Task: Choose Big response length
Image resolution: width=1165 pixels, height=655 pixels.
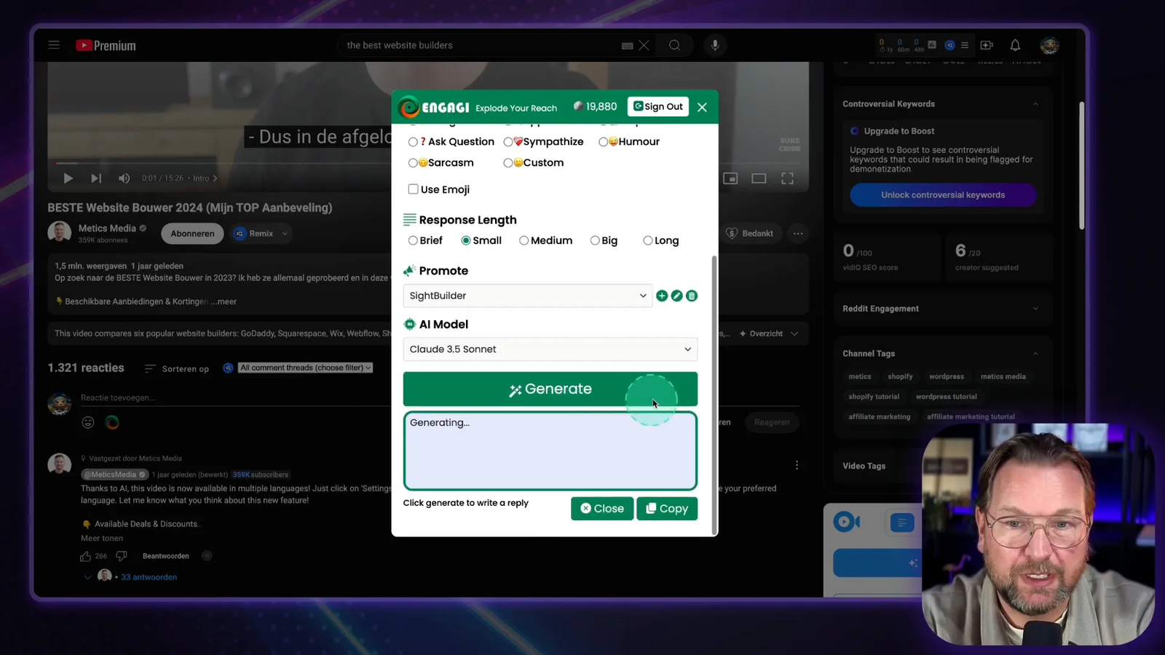Action: point(595,241)
